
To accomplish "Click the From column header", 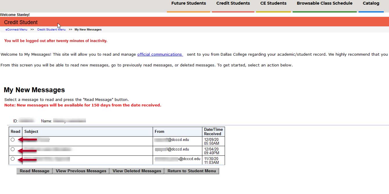I will (159, 131).
